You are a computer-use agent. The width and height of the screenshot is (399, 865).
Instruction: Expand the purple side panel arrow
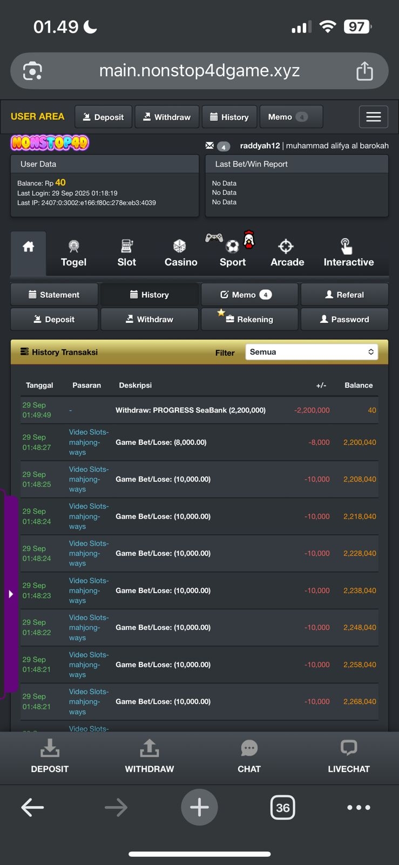pos(11,594)
